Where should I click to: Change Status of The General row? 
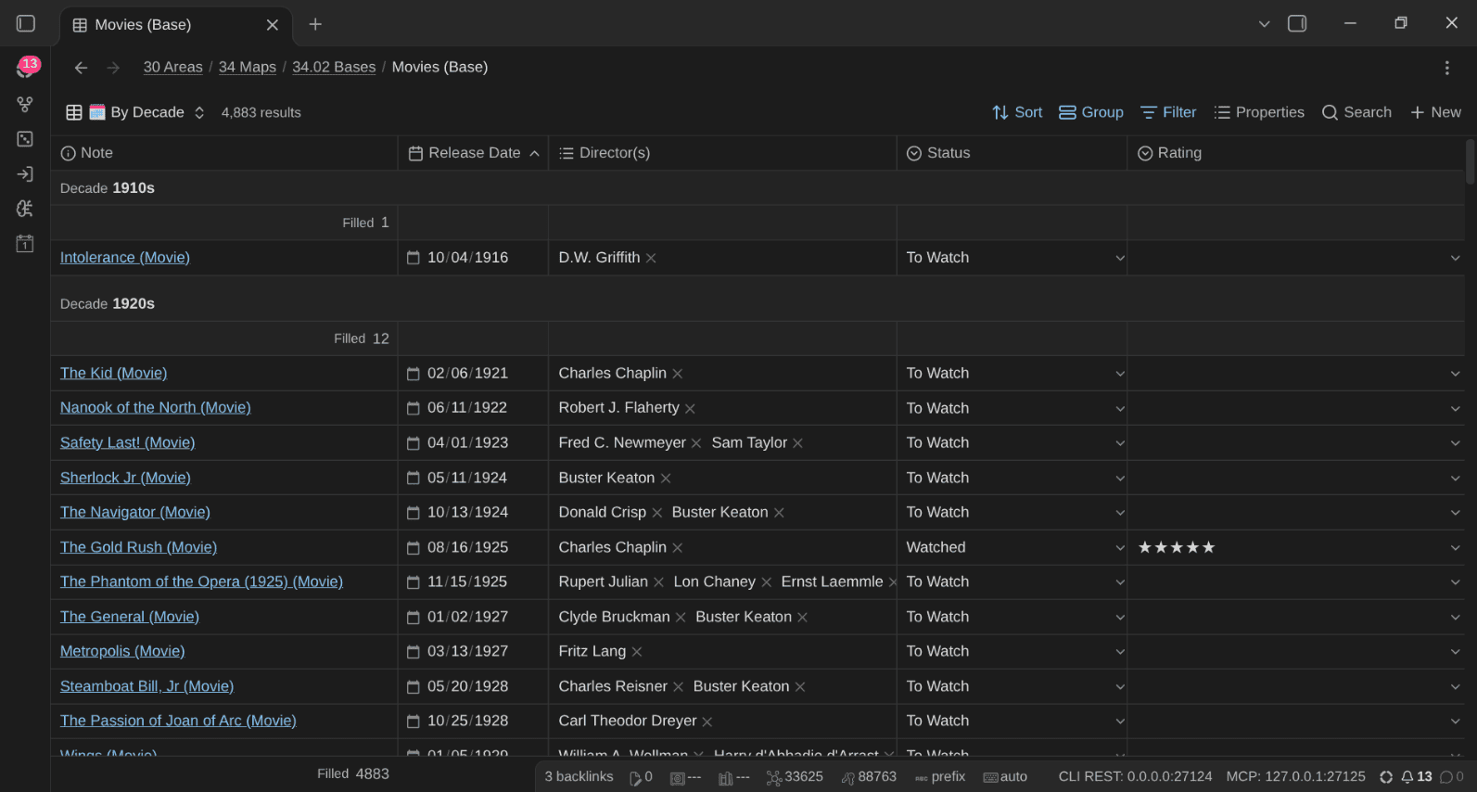tap(1012, 617)
